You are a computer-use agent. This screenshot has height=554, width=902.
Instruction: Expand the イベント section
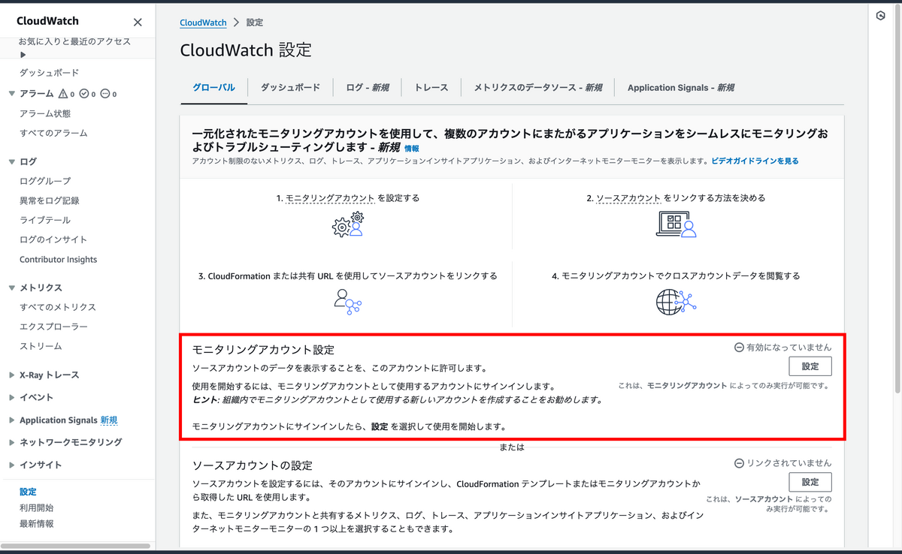coord(11,397)
